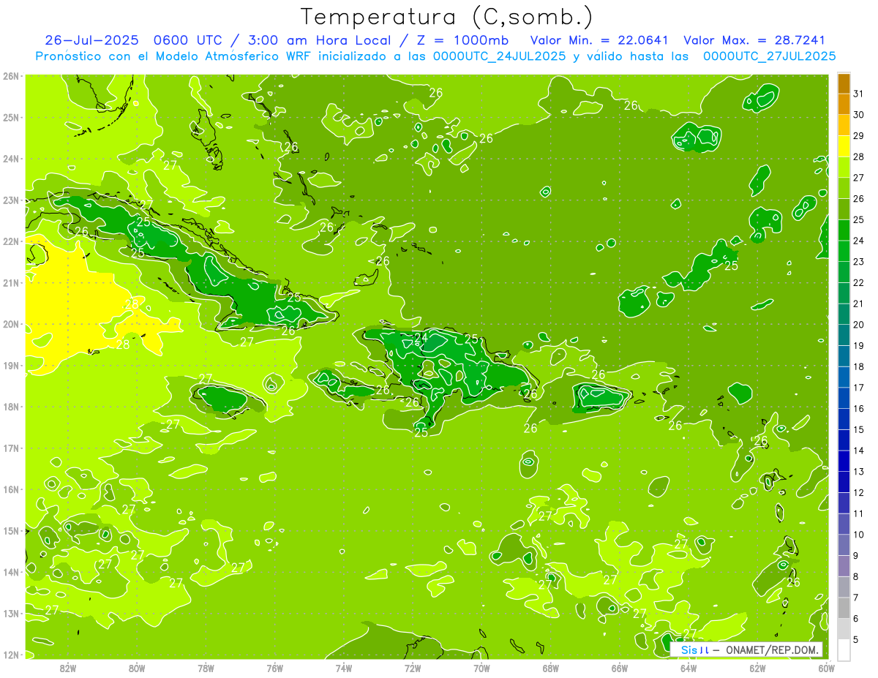
Task: Pick the legend swatch between 30 and 31
Action: (x=844, y=105)
